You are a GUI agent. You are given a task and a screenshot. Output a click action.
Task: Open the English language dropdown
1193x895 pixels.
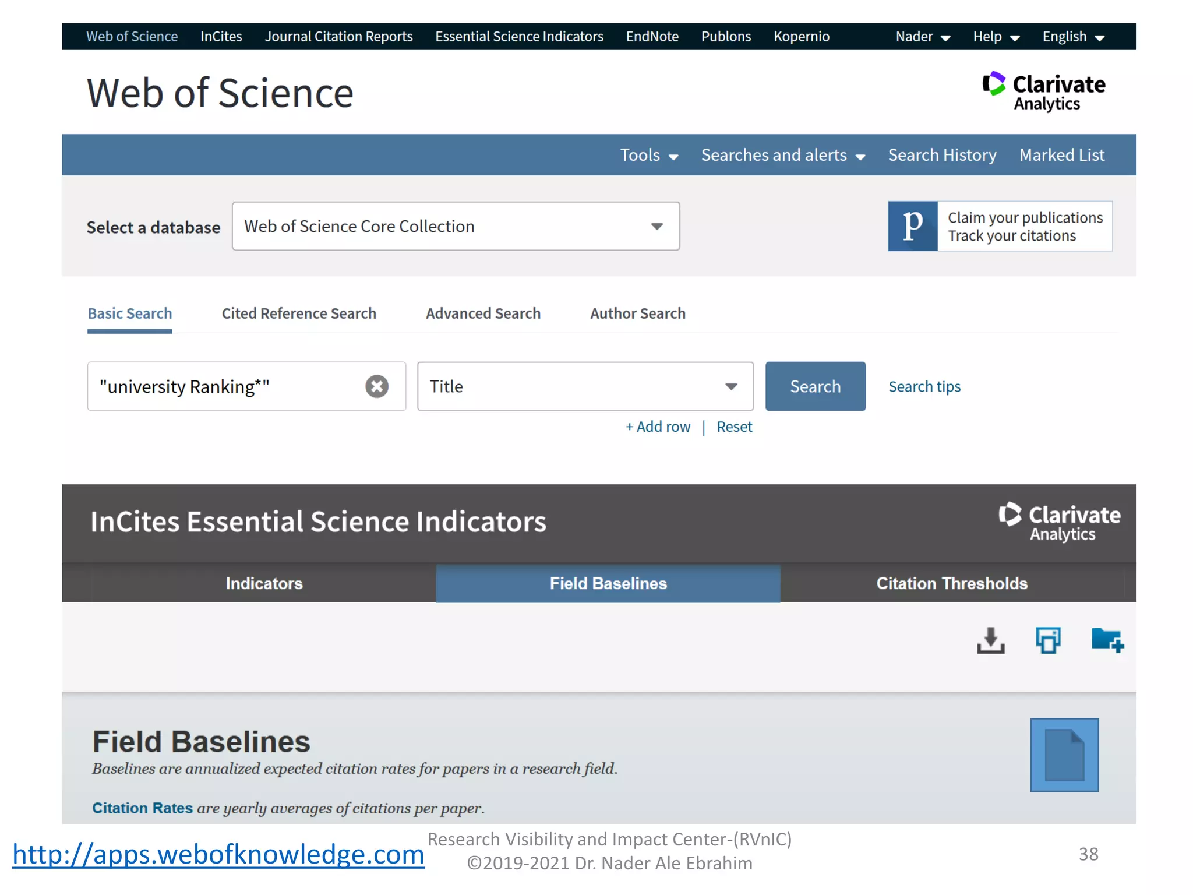pyautogui.click(x=1073, y=37)
